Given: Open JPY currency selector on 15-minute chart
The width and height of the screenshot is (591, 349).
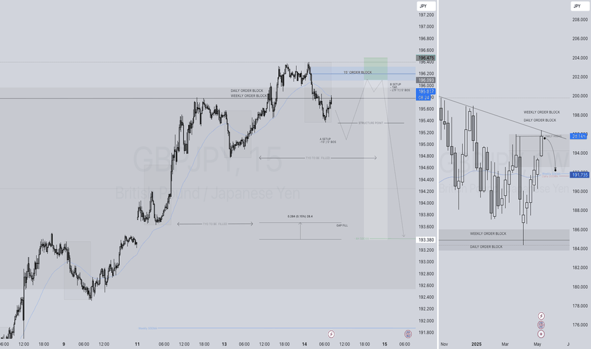Looking at the screenshot, I should click(x=426, y=6).
